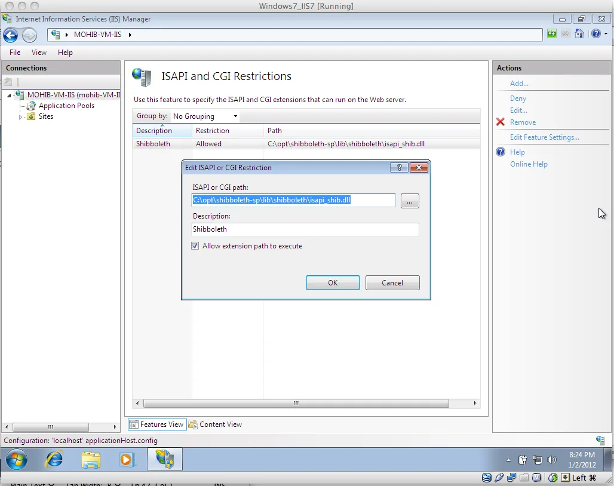Click the browse (...) button for the path

coord(410,201)
